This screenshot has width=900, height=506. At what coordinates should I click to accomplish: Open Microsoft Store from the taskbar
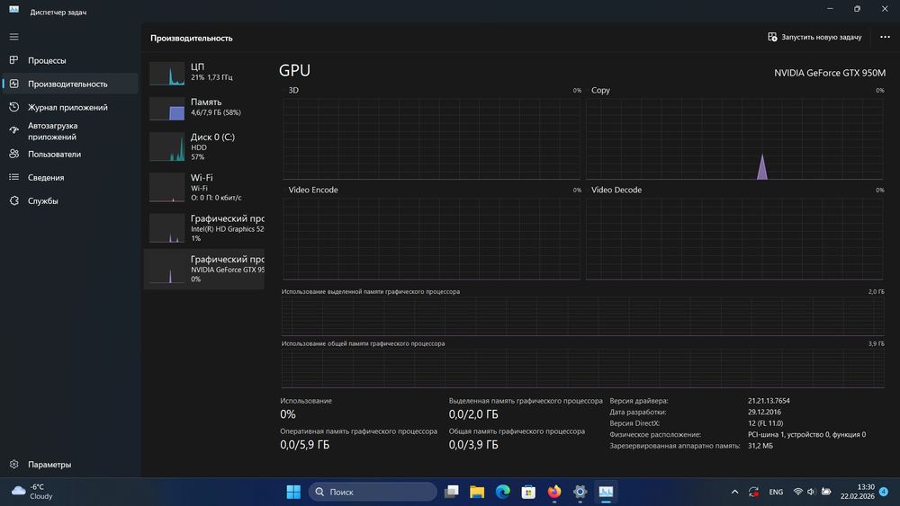pos(528,492)
